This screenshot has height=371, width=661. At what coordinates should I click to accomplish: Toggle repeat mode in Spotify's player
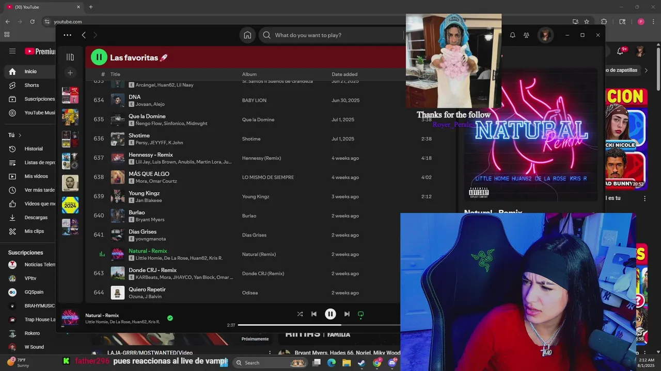(x=361, y=314)
